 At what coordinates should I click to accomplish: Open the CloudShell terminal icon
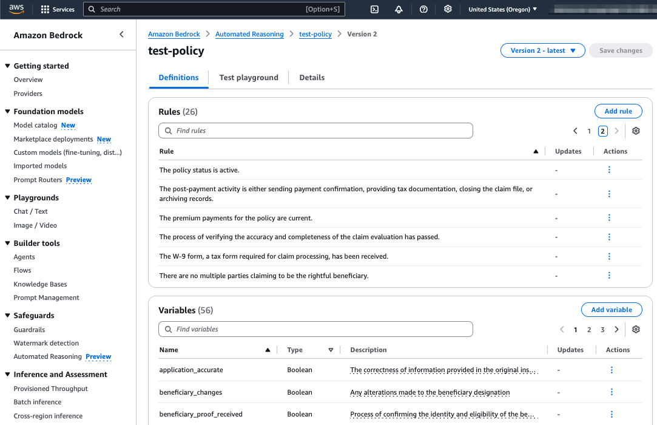[374, 9]
